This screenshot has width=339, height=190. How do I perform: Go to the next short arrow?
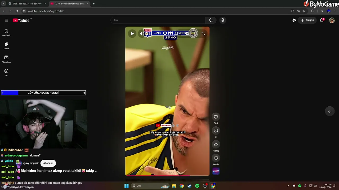[x=330, y=111]
